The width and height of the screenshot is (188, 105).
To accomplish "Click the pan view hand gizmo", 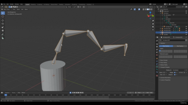I will click(153, 24).
